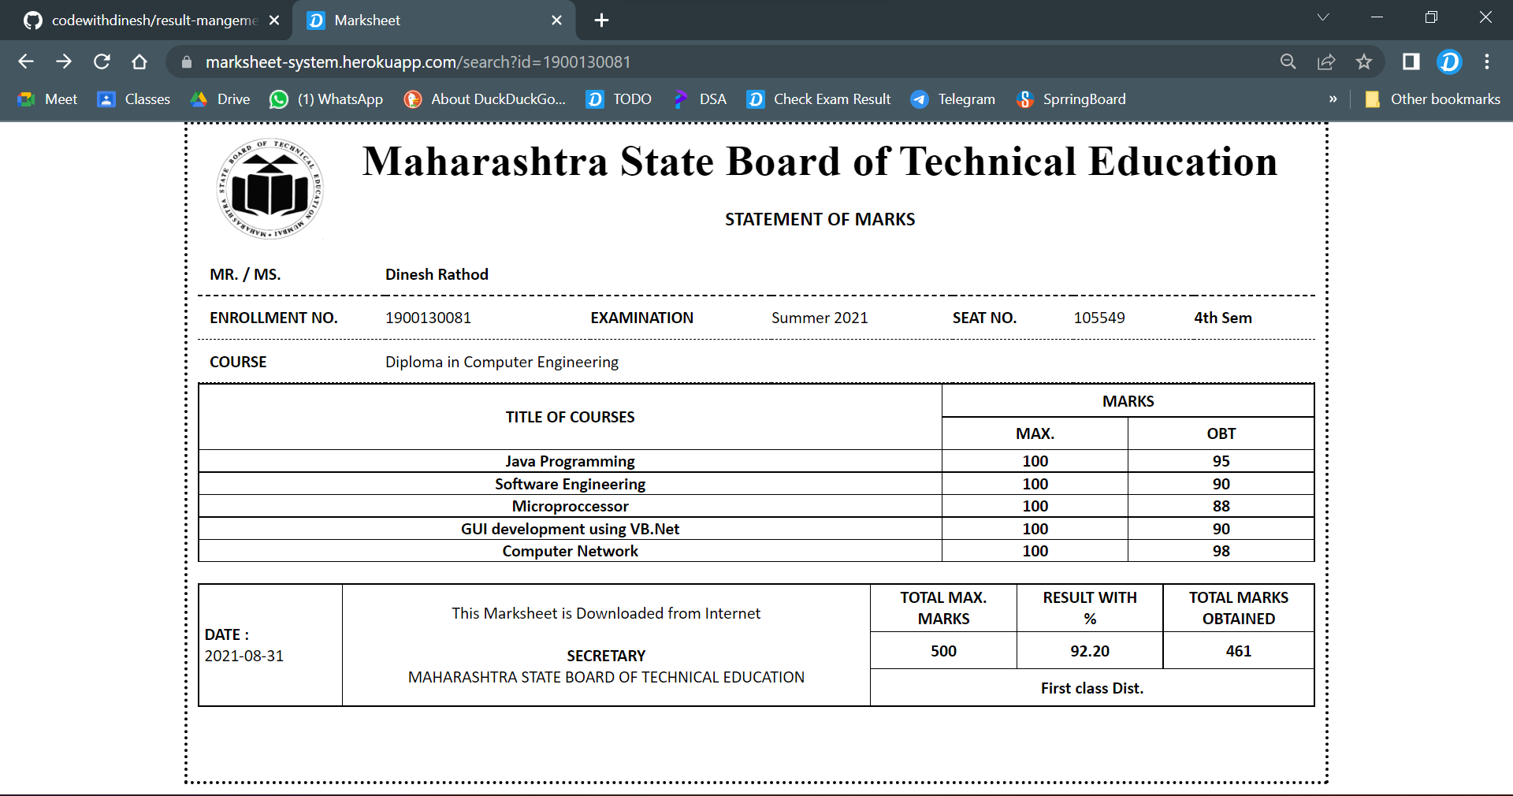Expand the tab search chevron
Viewport: 1513px width, 796px height.
(1323, 17)
